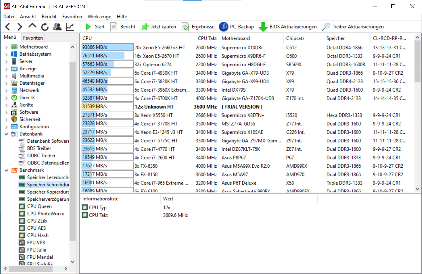Click the green Start benchmark arrow icon

(88, 27)
